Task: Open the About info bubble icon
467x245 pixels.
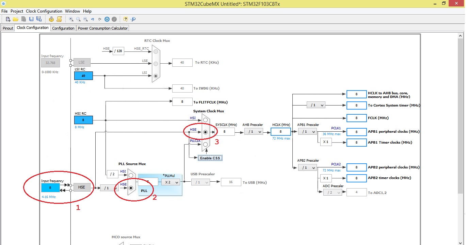Action: tap(133, 19)
